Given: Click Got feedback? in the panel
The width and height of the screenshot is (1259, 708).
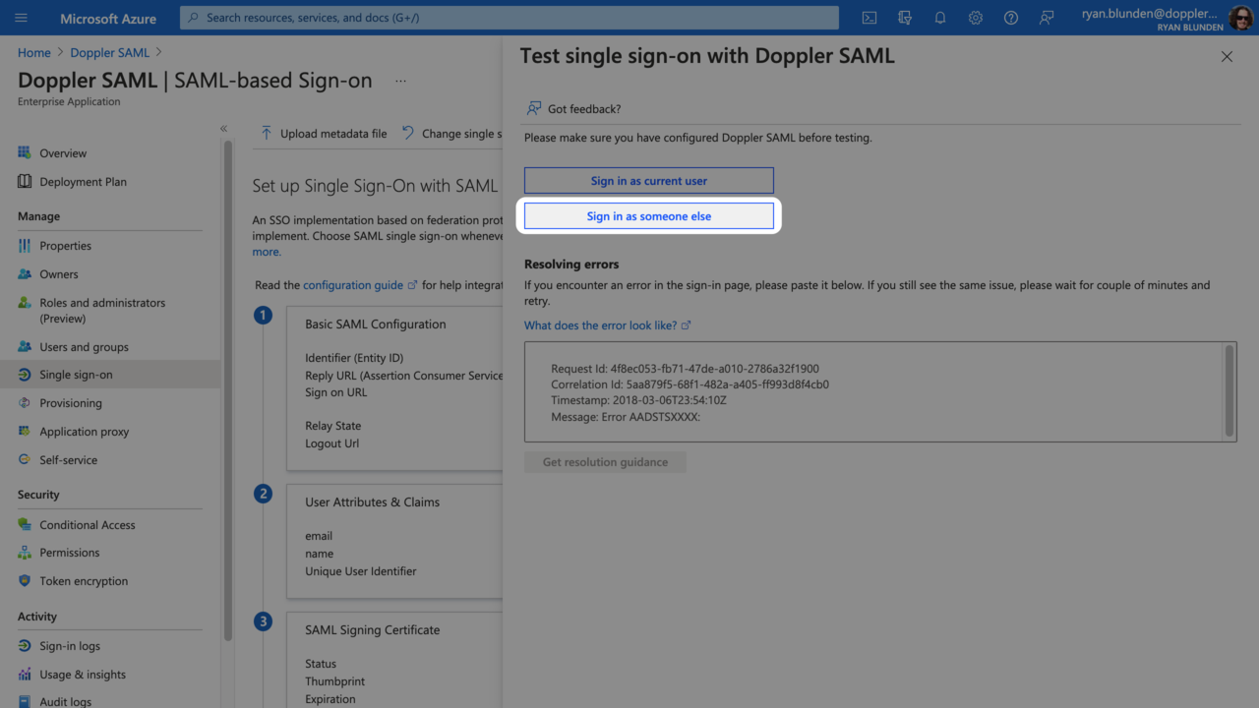Looking at the screenshot, I should click(x=574, y=109).
